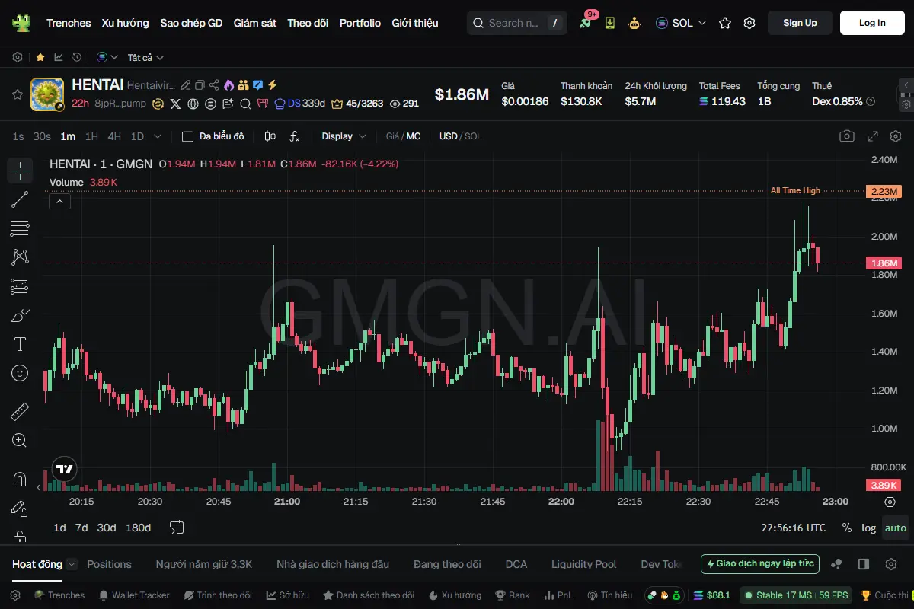The width and height of the screenshot is (914, 609).
Task: Select the brush drawing tool
Action: (20, 315)
